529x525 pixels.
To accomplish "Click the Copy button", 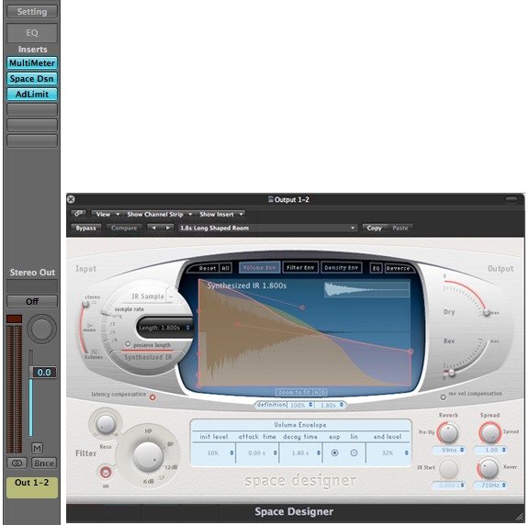I will [374, 228].
